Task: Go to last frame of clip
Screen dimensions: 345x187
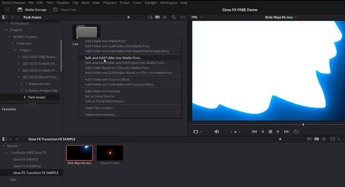Action: pyautogui.click(x=287, y=132)
